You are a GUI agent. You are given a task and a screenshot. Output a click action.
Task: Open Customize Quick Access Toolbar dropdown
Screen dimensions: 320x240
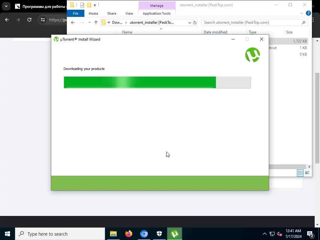pyautogui.click(x=95, y=5)
